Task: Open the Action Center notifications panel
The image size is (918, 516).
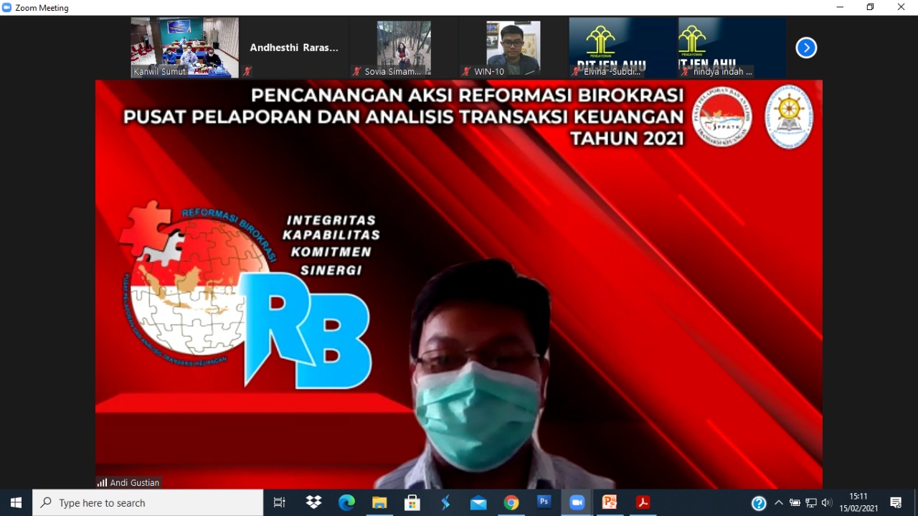Action: 896,503
